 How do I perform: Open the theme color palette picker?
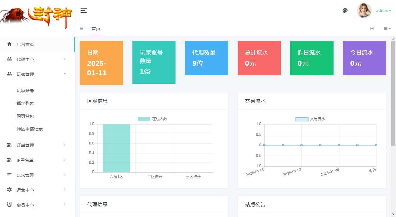[x=345, y=10]
